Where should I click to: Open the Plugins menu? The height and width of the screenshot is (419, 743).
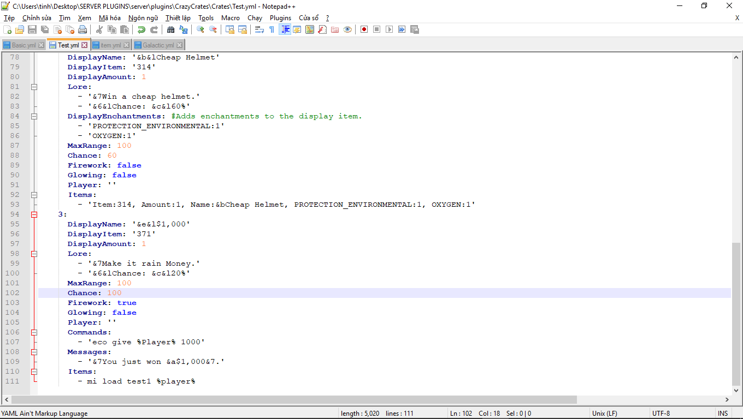click(x=280, y=18)
